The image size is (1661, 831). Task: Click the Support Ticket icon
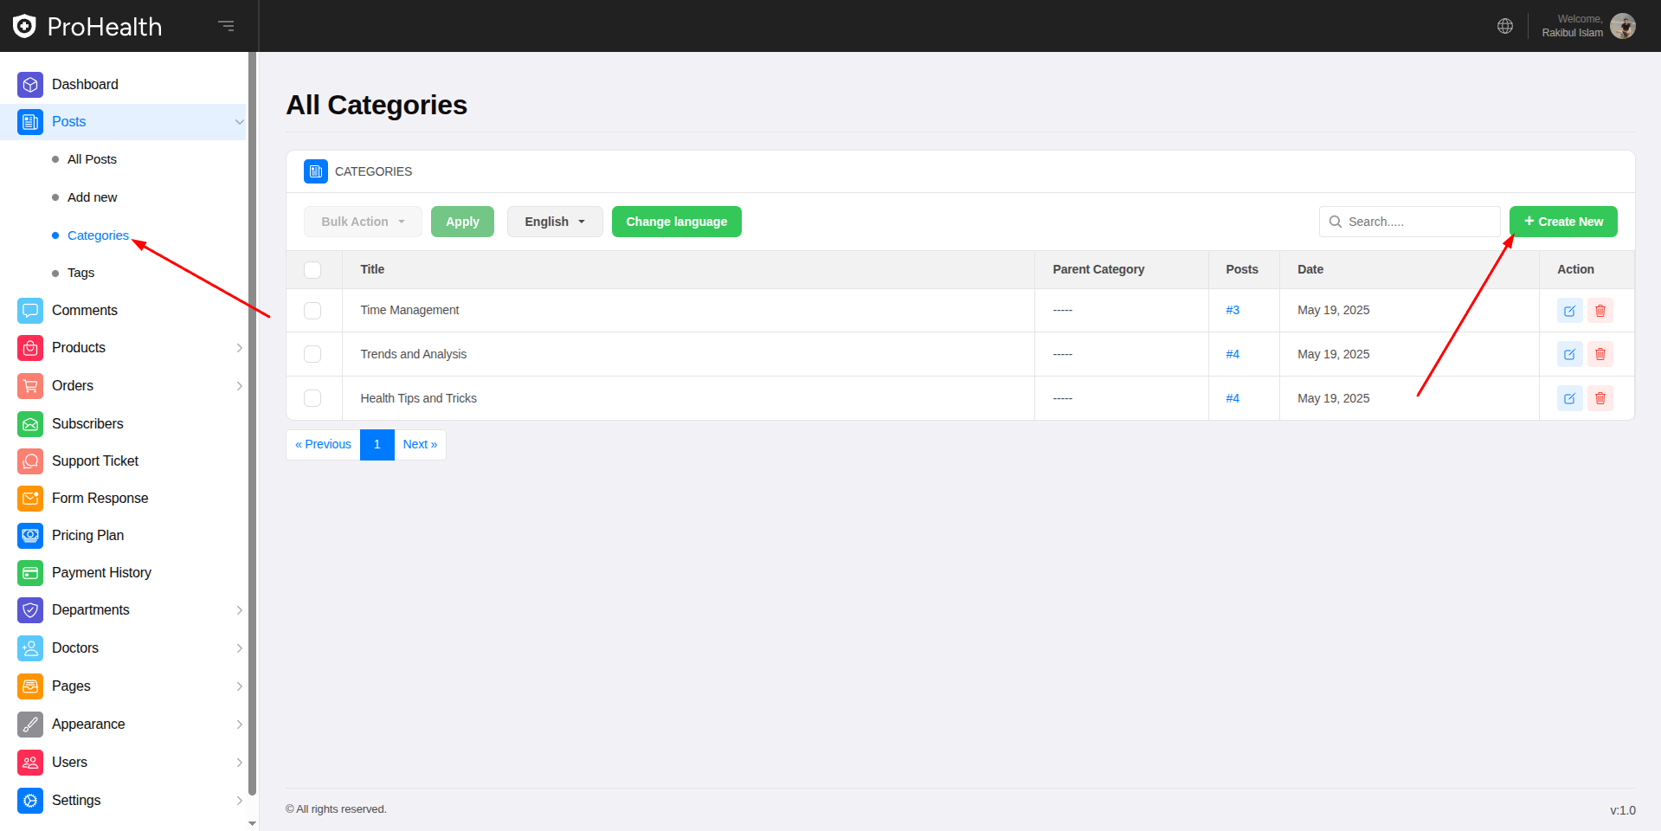[x=30, y=461]
